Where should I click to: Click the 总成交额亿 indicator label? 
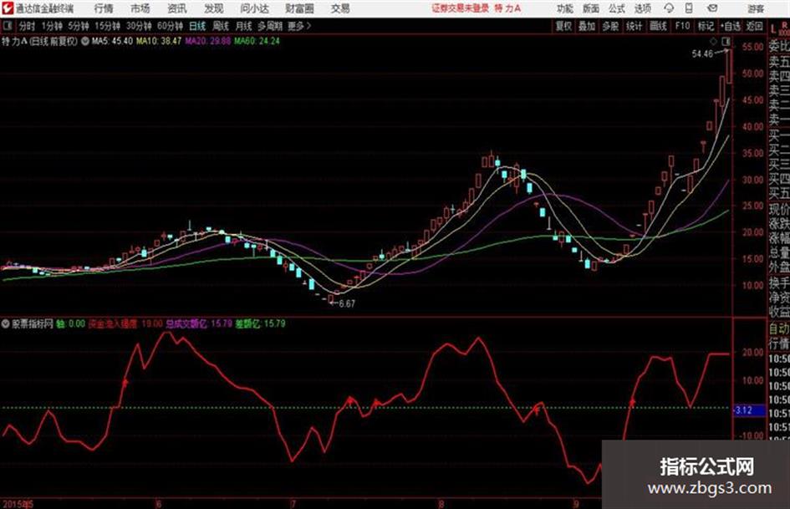187,323
